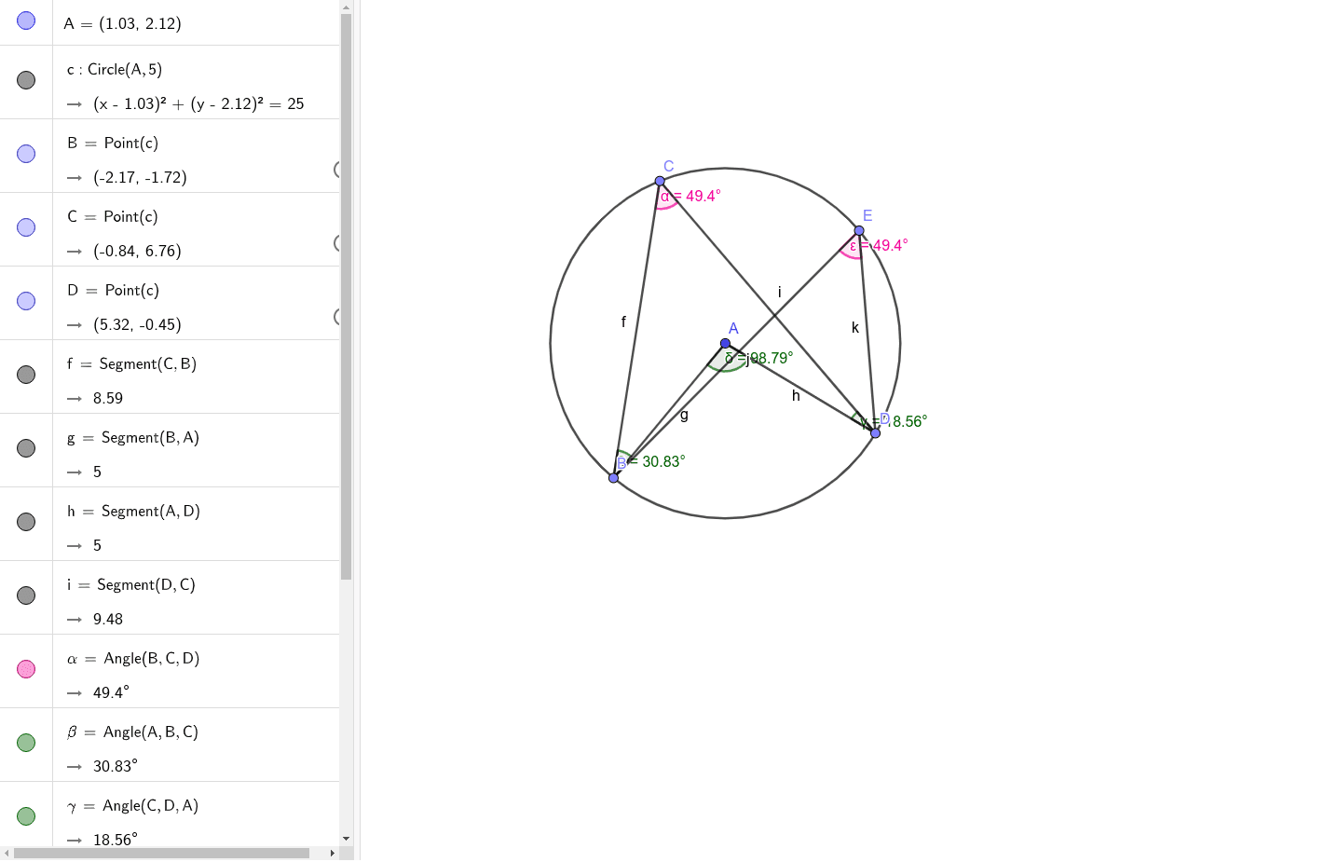1325x862 pixels.
Task: Toggle the green marble for angle β
Action: click(x=25, y=743)
